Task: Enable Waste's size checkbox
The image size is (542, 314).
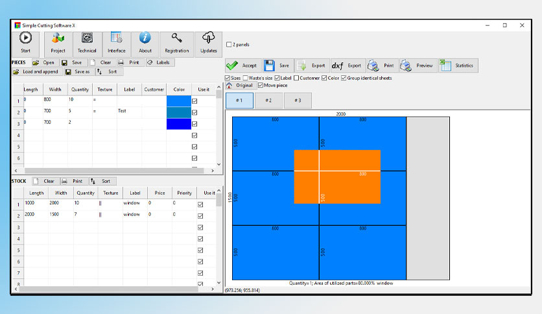Action: [246, 78]
